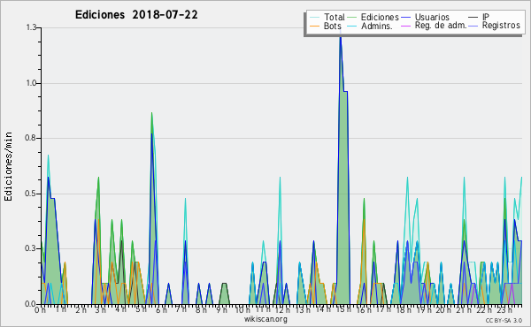Click the 1.3 y-axis tick label
This screenshot has height=327, width=531.
pyautogui.click(x=31, y=27)
